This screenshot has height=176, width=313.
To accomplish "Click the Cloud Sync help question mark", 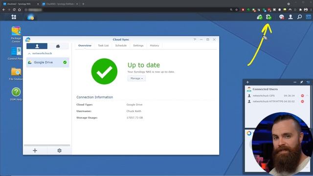I will point(195,40).
